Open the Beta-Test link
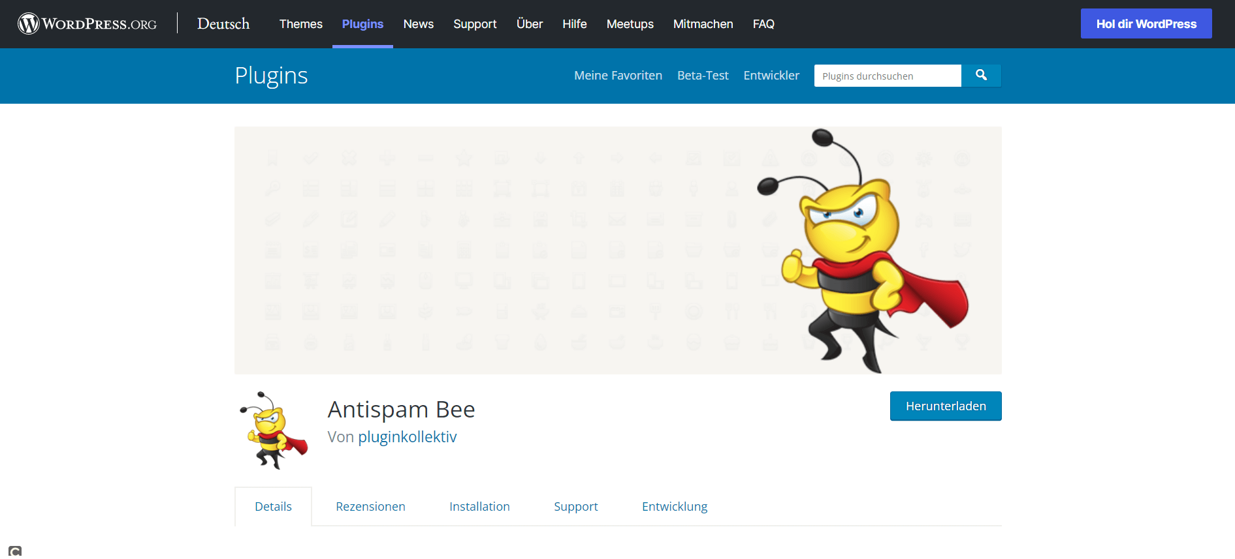Viewport: 1235px width, 559px height. (703, 76)
